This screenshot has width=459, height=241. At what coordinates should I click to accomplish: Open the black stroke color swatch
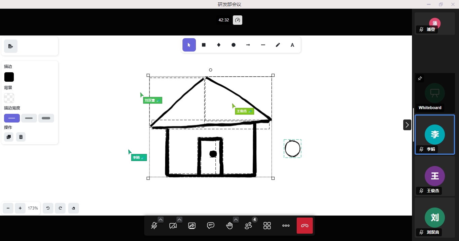pos(9,77)
